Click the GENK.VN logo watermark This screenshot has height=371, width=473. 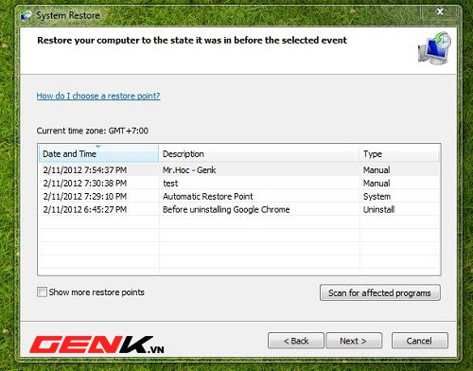coord(96,344)
